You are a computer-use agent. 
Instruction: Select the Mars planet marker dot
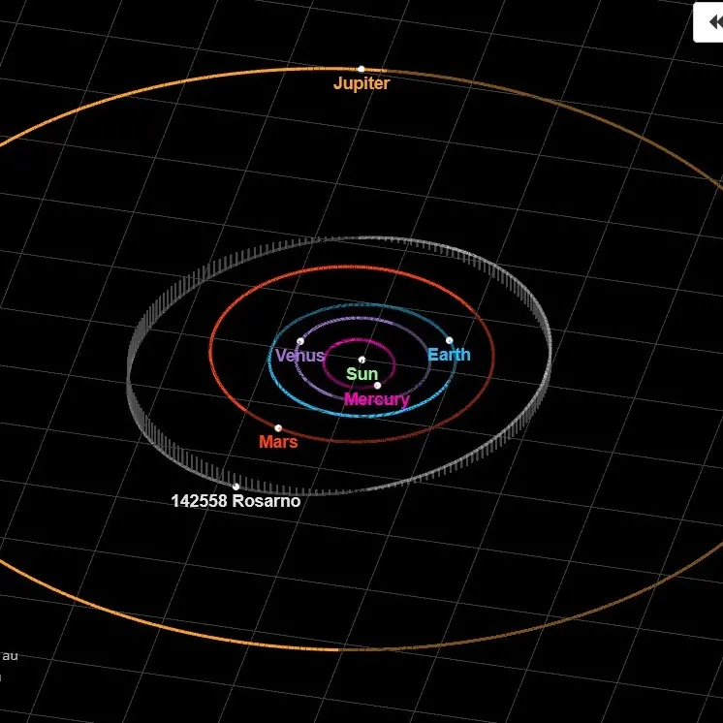[x=278, y=427]
